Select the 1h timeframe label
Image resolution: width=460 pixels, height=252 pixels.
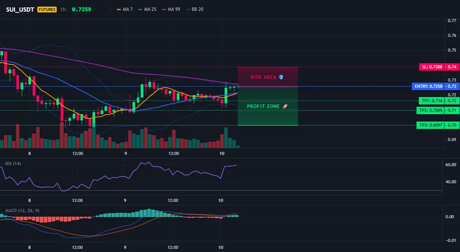63,9
